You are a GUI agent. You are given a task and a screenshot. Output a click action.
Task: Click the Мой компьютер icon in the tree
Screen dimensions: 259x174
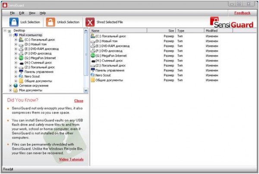[16, 35]
